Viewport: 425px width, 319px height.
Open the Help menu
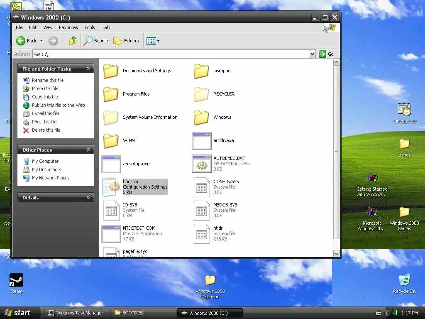[106, 27]
